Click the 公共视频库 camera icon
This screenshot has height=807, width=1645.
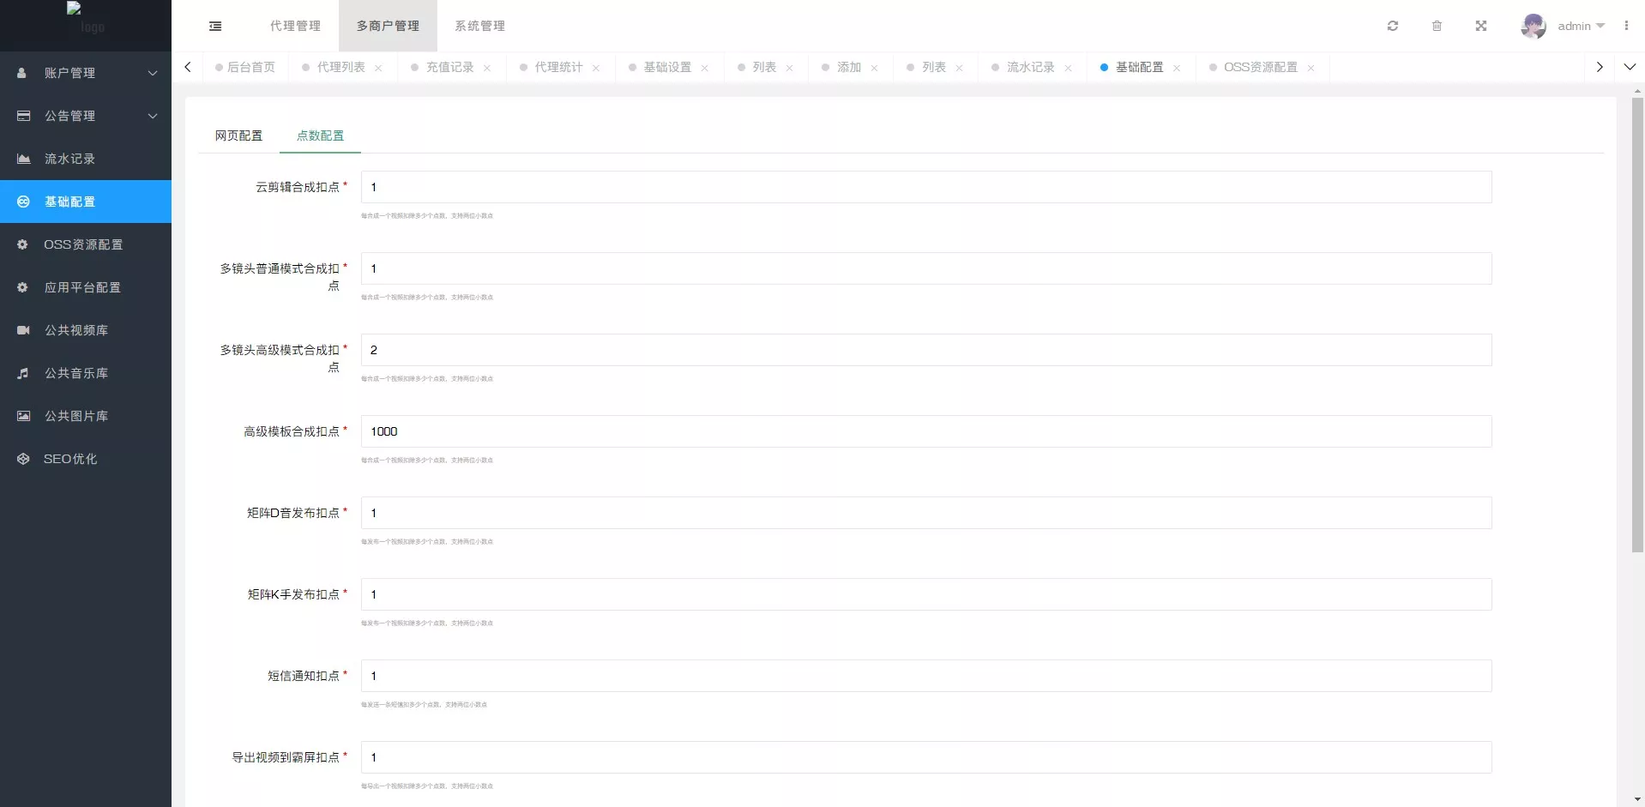22,330
